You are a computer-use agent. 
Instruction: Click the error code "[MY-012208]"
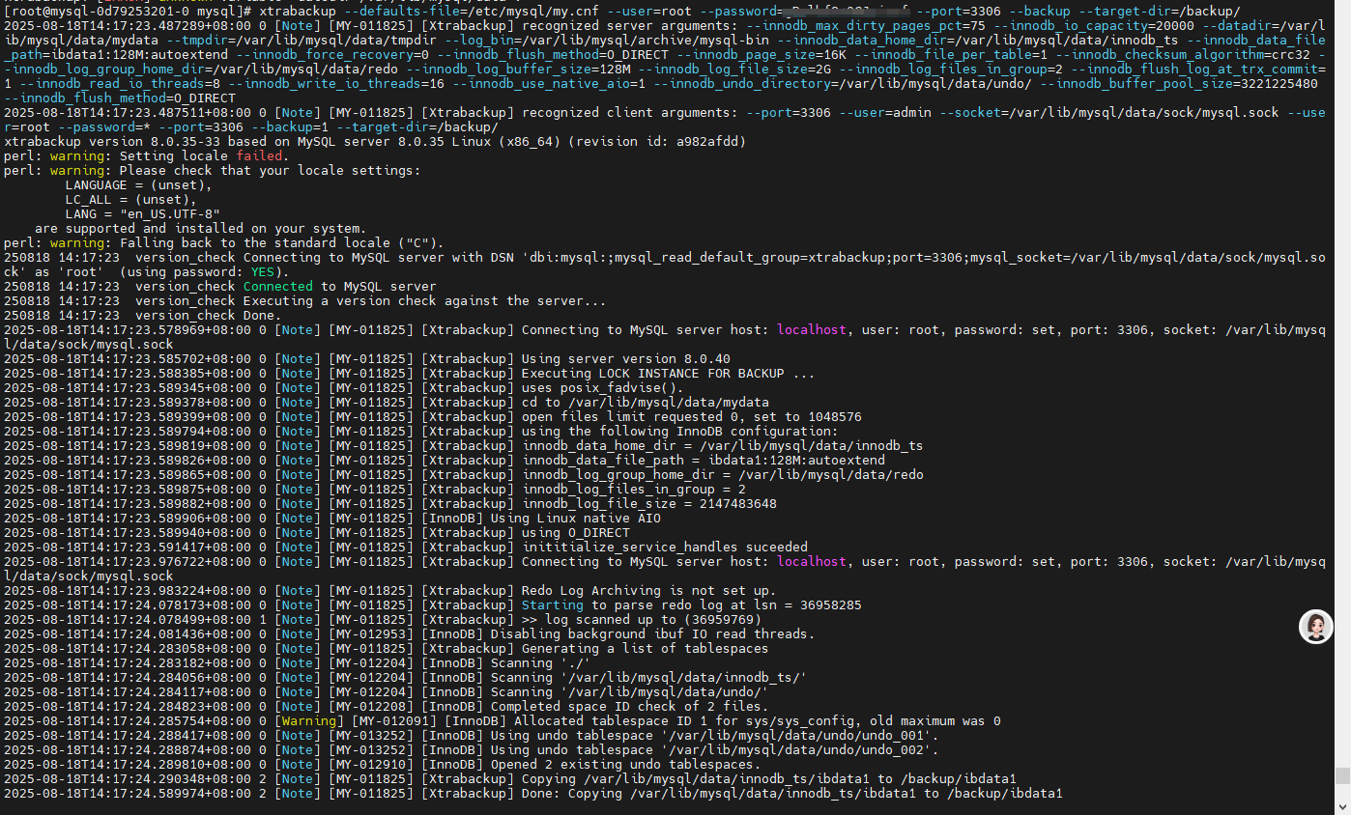[x=371, y=707]
